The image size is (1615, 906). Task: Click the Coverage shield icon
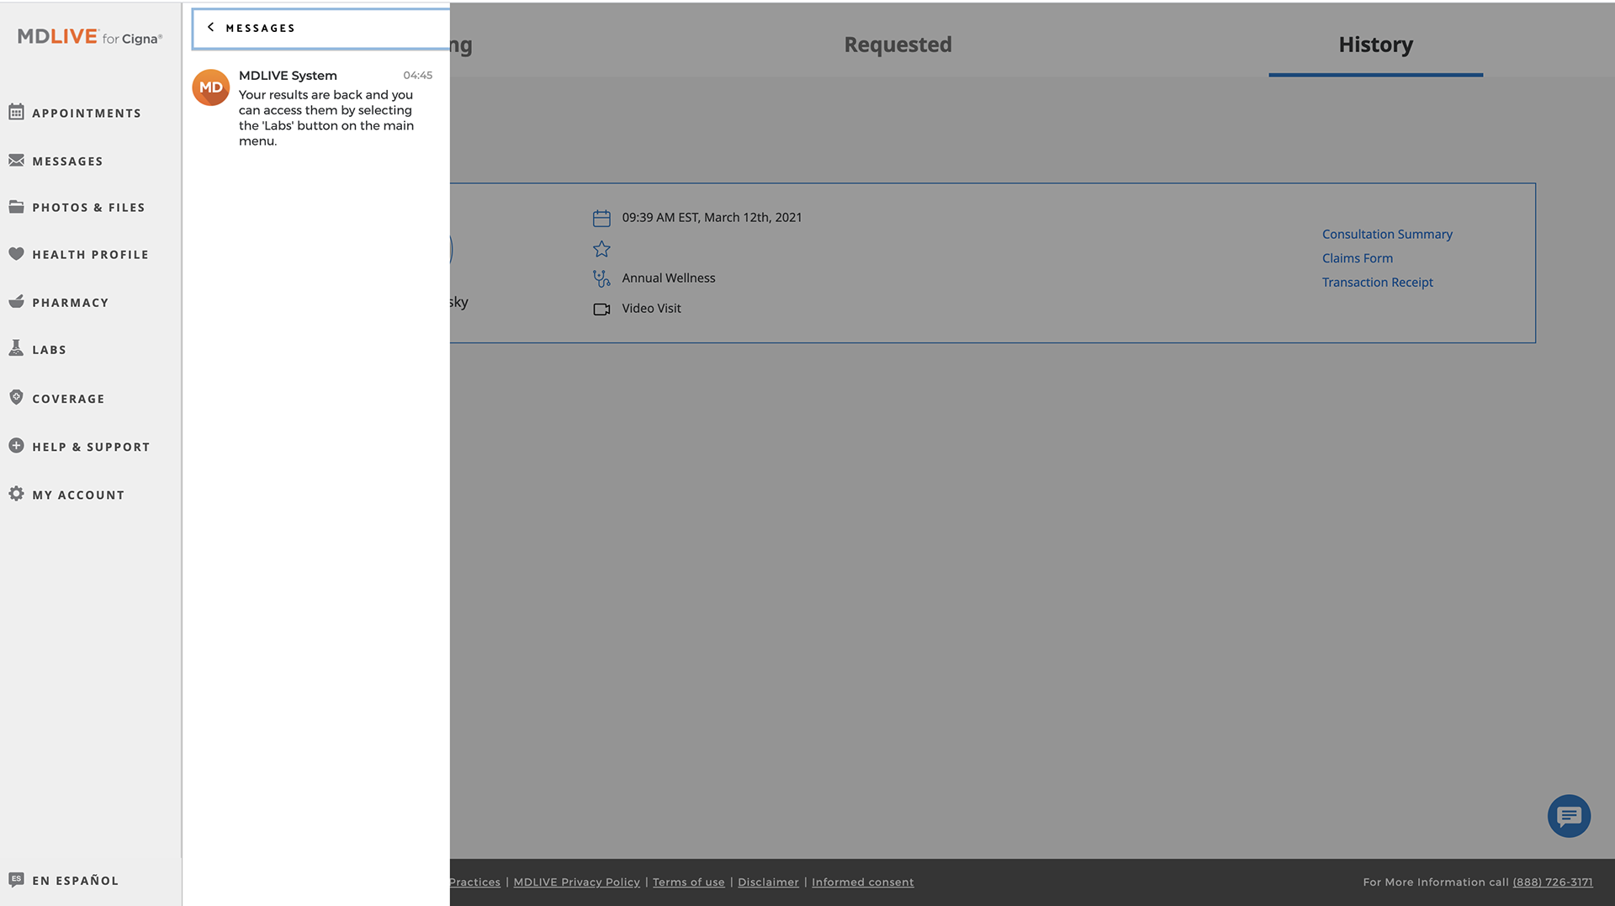coord(16,397)
